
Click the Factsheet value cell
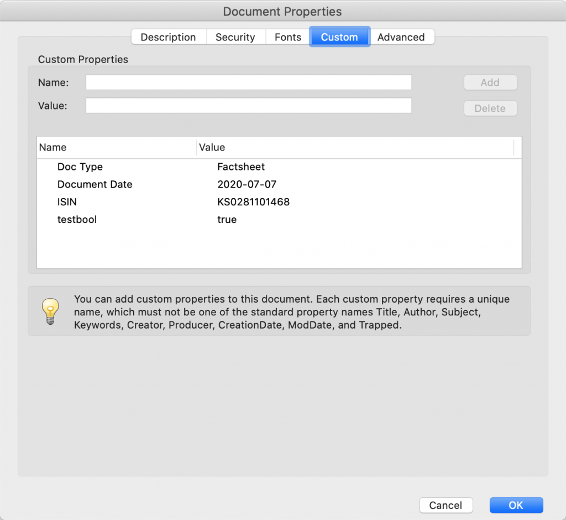pos(241,167)
